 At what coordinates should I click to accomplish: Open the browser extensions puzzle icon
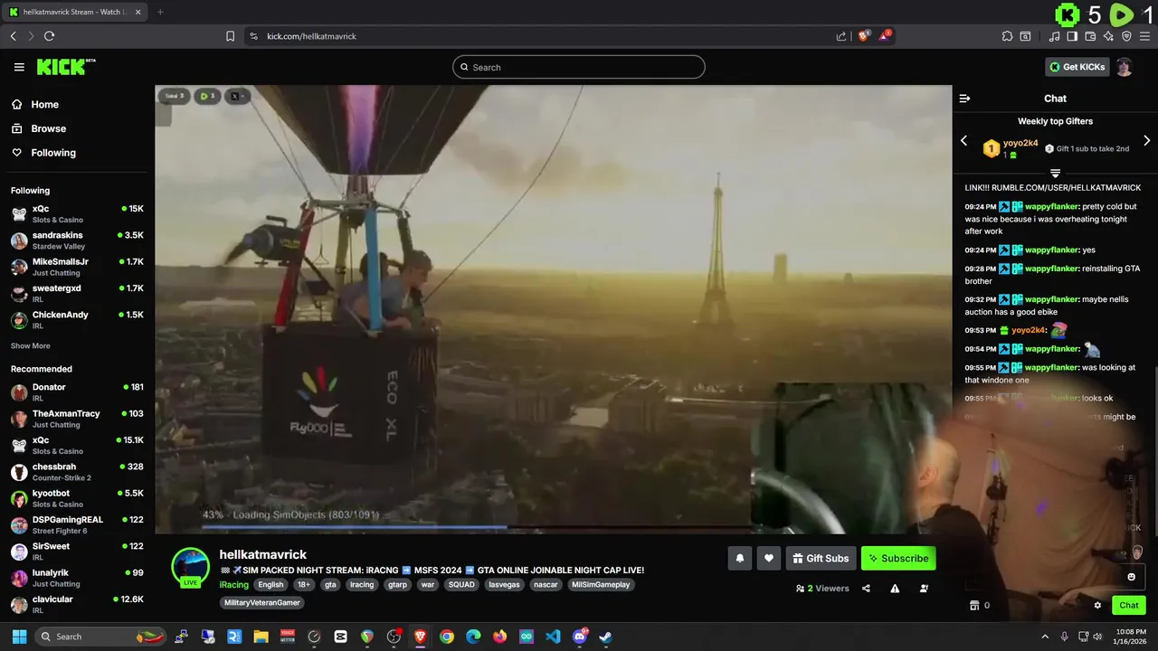coord(1007,36)
